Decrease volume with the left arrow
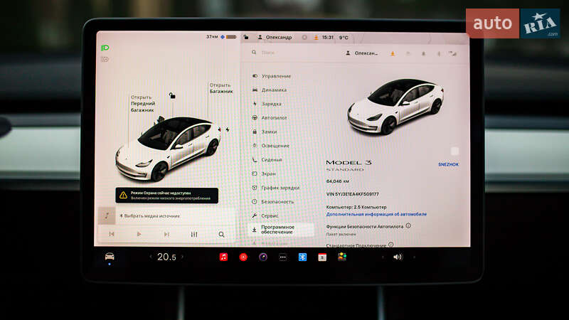 [x=383, y=257]
